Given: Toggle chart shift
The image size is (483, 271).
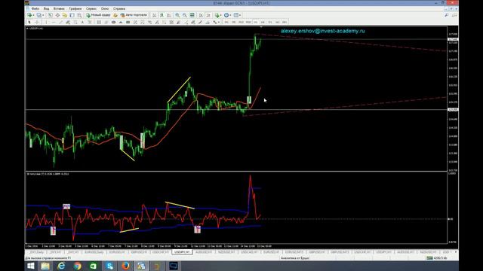Looking at the screenshot, I should (x=208, y=15).
